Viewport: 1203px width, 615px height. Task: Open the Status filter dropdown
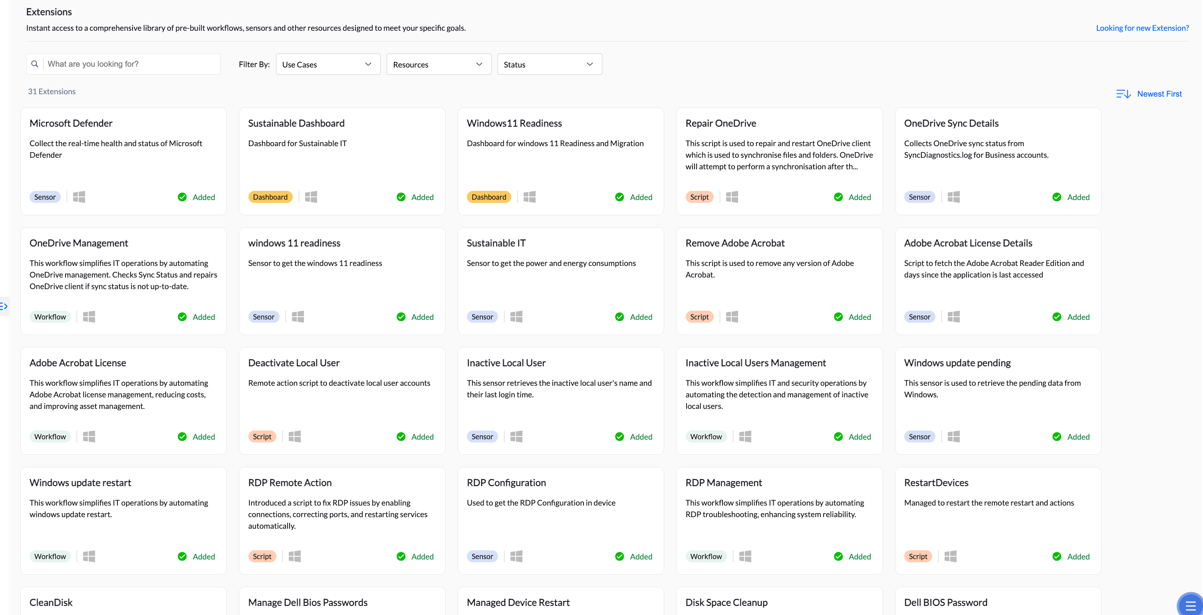[x=549, y=64]
